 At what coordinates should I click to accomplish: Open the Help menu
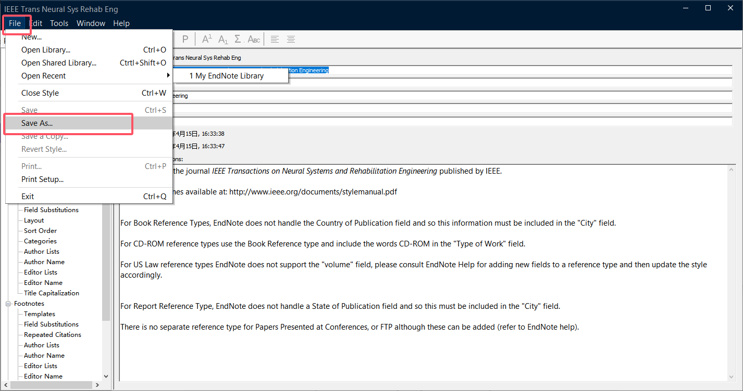[x=121, y=23]
